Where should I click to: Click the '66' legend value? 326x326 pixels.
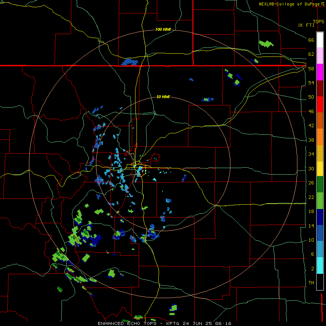(x=311, y=40)
